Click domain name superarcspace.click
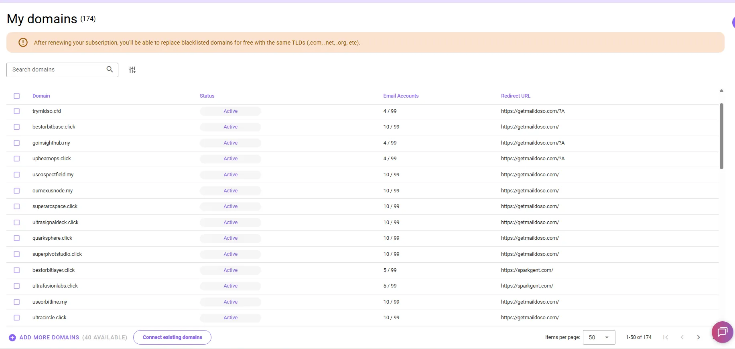Viewport: 735px width, 349px height. pyautogui.click(x=55, y=206)
